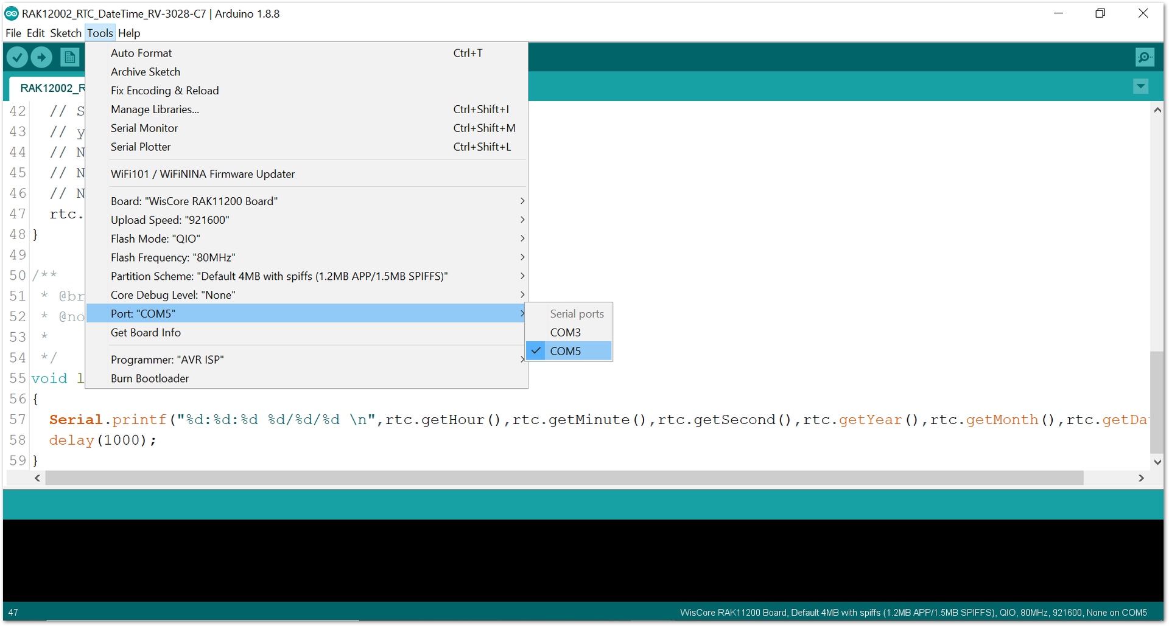The width and height of the screenshot is (1169, 626).
Task: Restore down the Arduino window
Action: coord(1100,13)
